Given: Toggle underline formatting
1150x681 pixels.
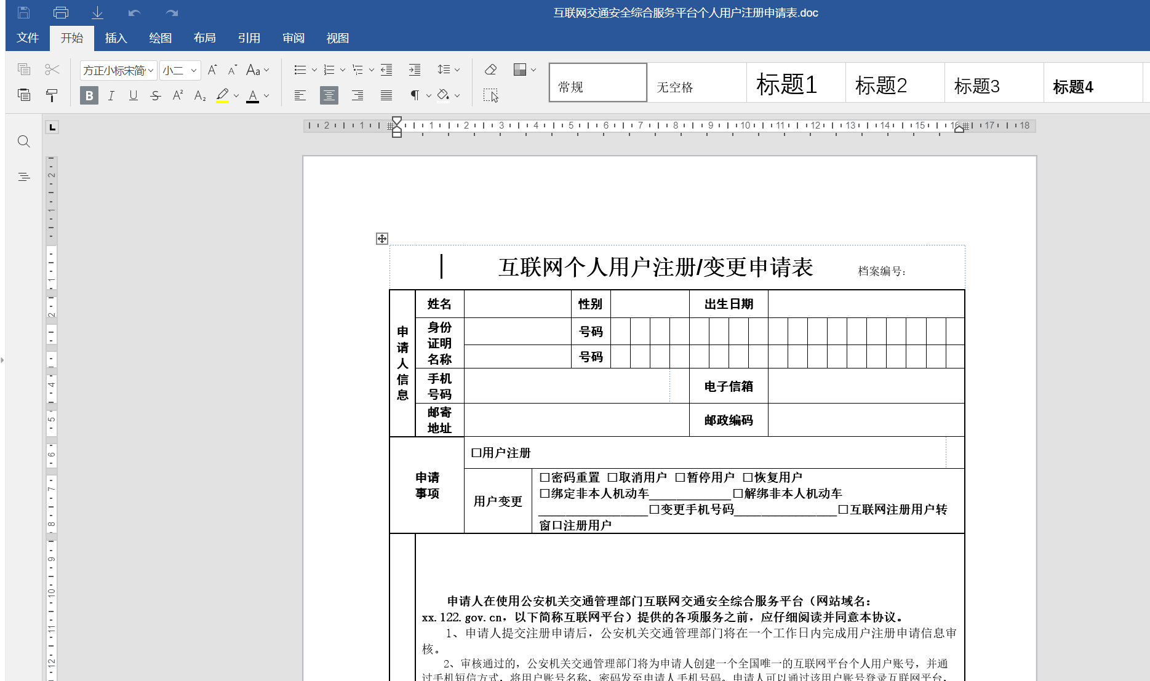Looking at the screenshot, I should coord(134,95).
